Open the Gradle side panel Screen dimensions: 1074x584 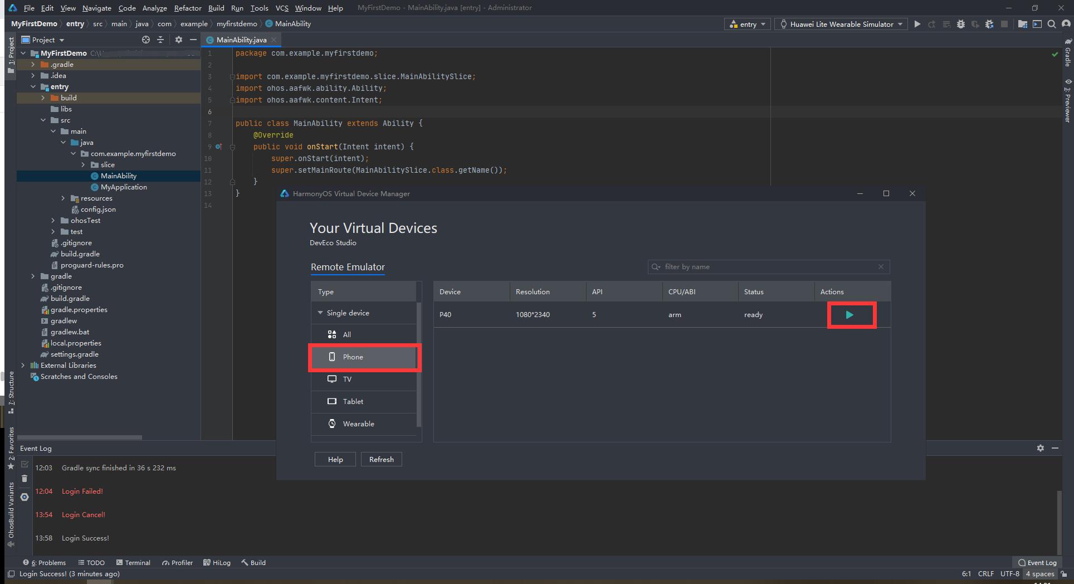(1067, 53)
